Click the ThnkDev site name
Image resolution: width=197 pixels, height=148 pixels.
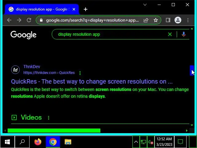pyautogui.click(x=32, y=67)
